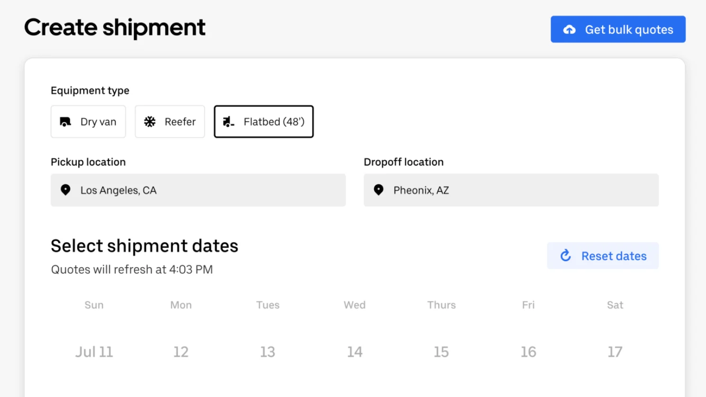Viewport: 706px width, 397px height.
Task: Select Jul 11 on the calendar
Action: 94,352
